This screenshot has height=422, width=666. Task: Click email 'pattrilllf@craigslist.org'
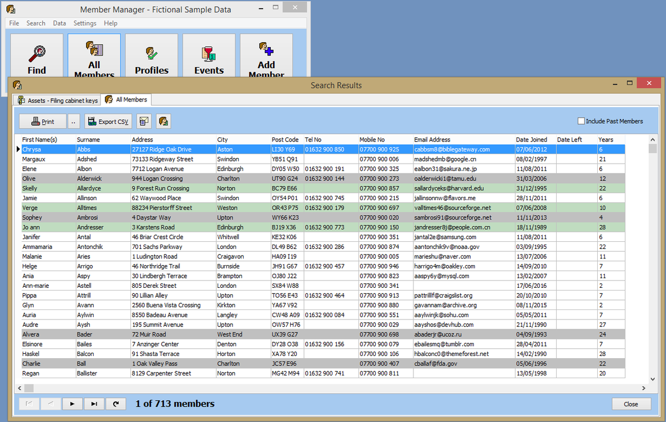click(x=443, y=296)
